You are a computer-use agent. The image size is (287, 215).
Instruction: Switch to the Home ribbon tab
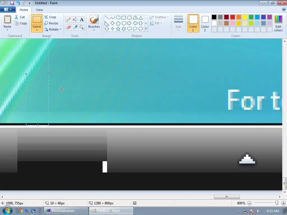(24, 10)
